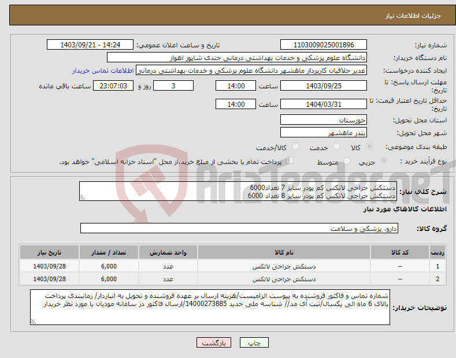This screenshot has height=358, width=456.
Task: Click row 2 item name دستکش جراحی لاتکس
Action: coord(284,279)
